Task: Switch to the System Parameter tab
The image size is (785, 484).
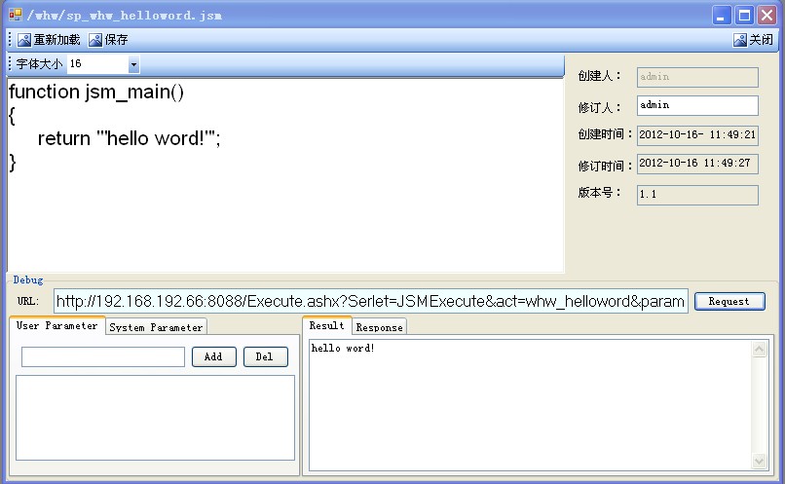Action: (156, 327)
